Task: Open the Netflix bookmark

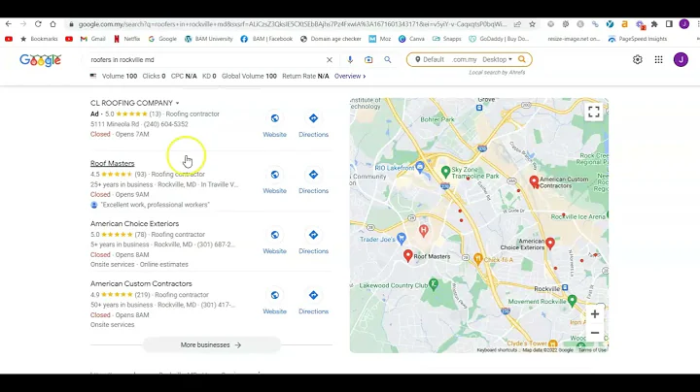Action: 126,39
